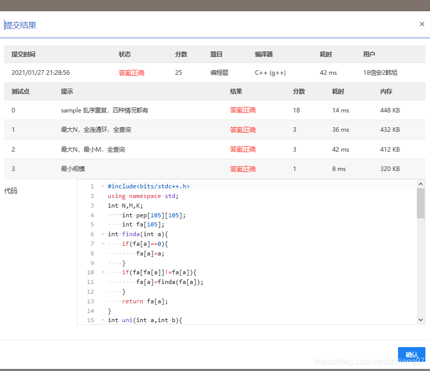Click 答案正确 result for test point 1

point(242,130)
